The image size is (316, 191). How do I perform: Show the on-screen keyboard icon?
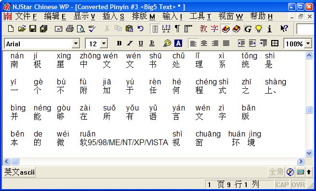(x=300, y=172)
